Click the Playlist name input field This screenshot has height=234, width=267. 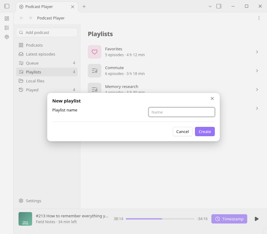(182, 112)
